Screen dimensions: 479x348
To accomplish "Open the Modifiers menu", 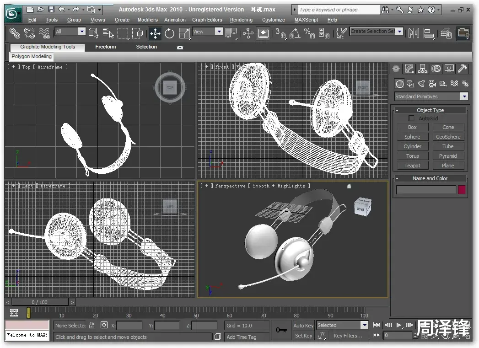I will pos(148,20).
